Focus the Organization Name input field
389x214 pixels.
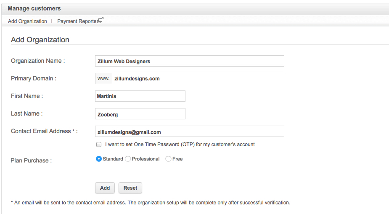[x=189, y=61]
